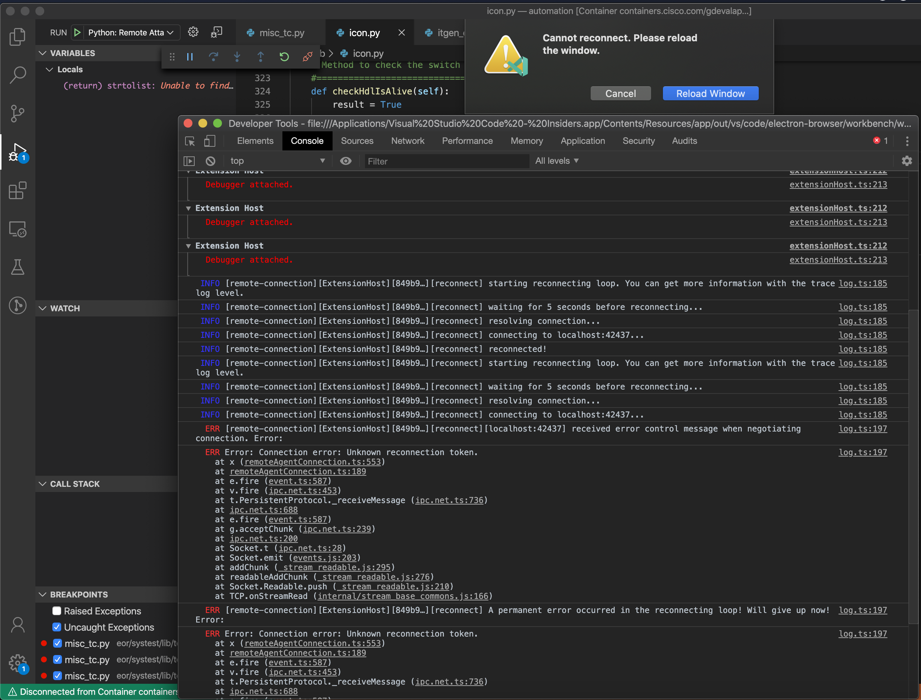Viewport: 921px width, 700px height.
Task: Disconnect the Python debugger
Action: coord(308,57)
